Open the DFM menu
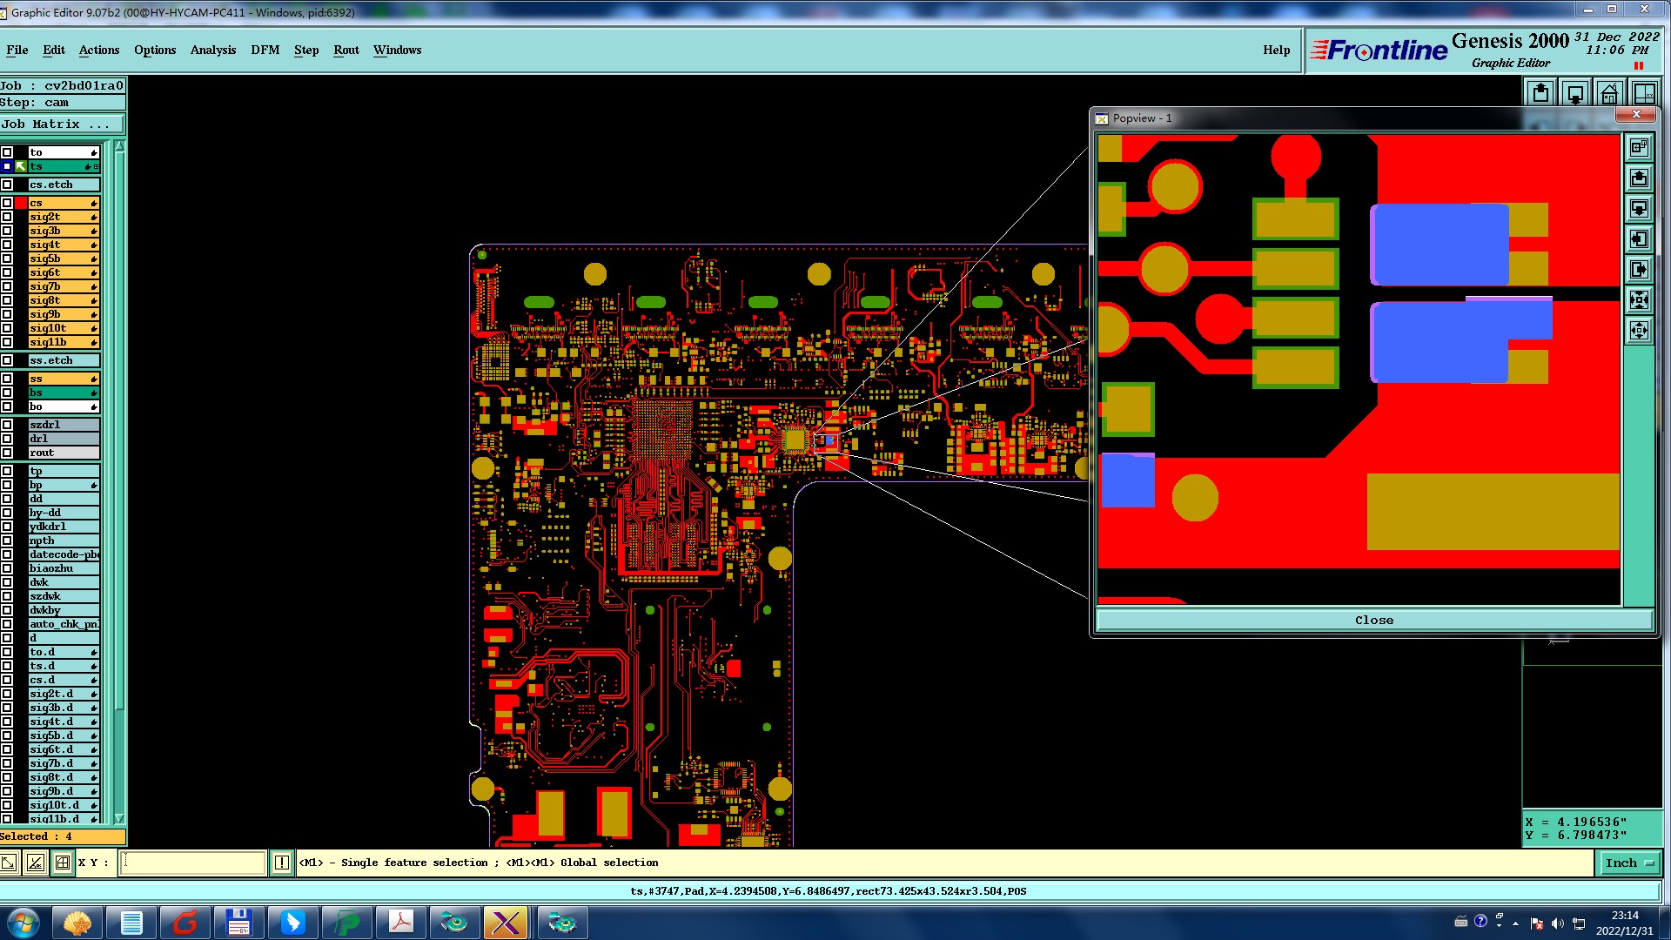 click(265, 50)
